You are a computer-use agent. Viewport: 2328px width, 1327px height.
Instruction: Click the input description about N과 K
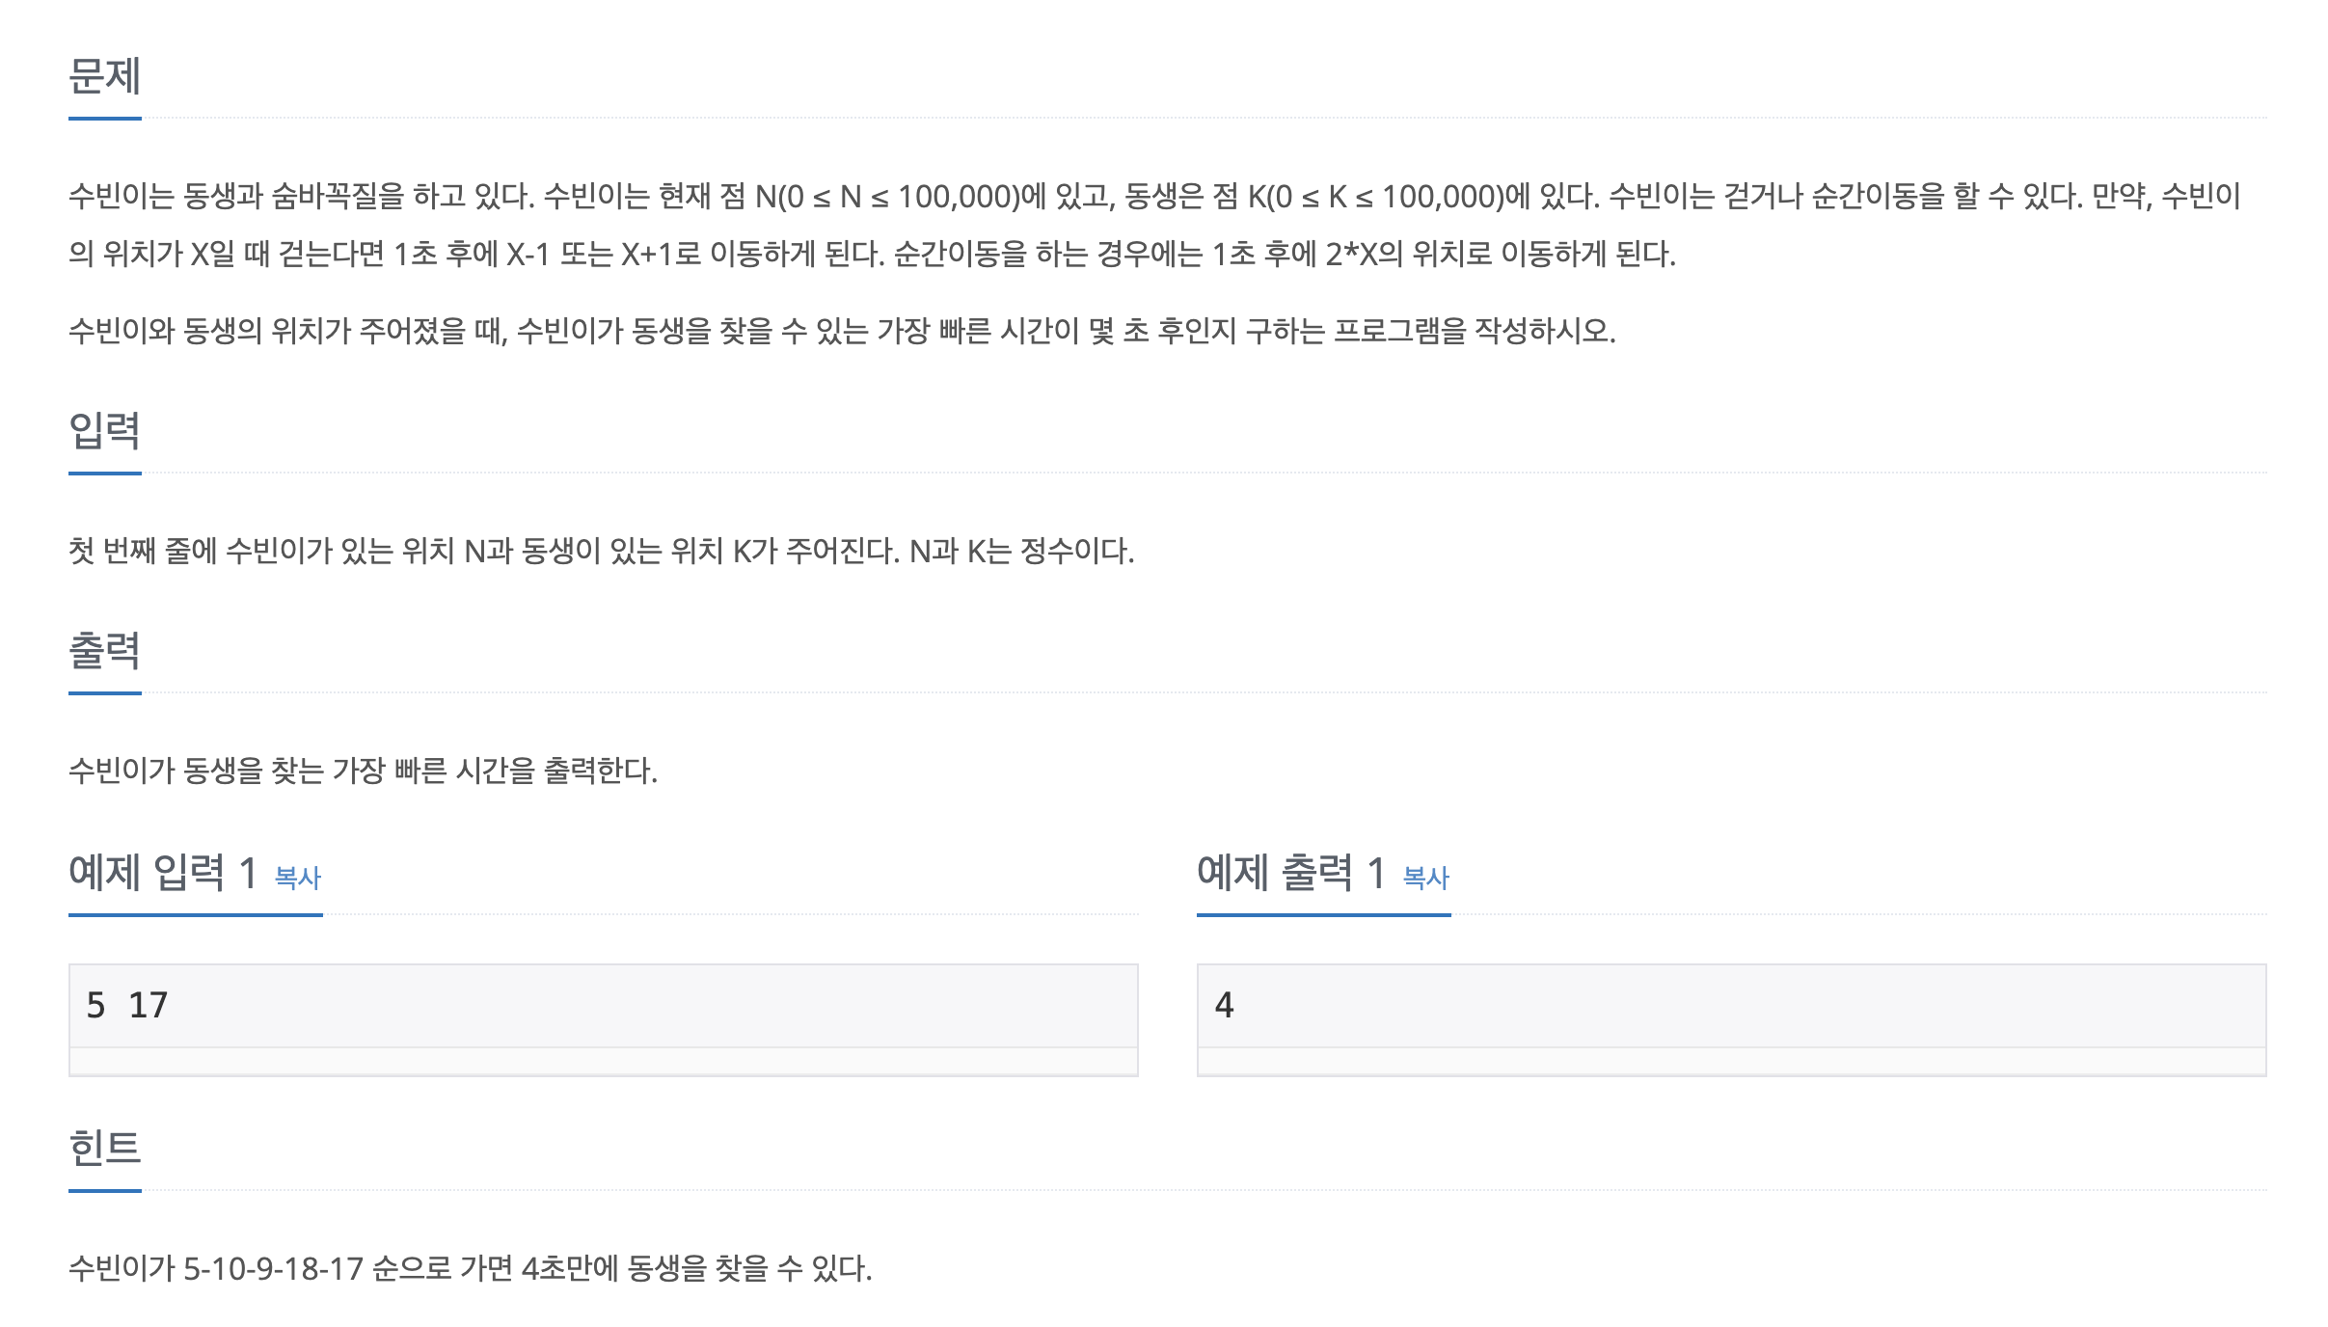(601, 551)
